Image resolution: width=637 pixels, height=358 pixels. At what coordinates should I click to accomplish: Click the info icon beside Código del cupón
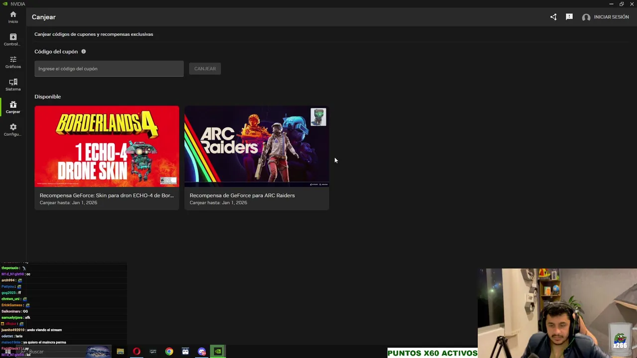(x=84, y=51)
